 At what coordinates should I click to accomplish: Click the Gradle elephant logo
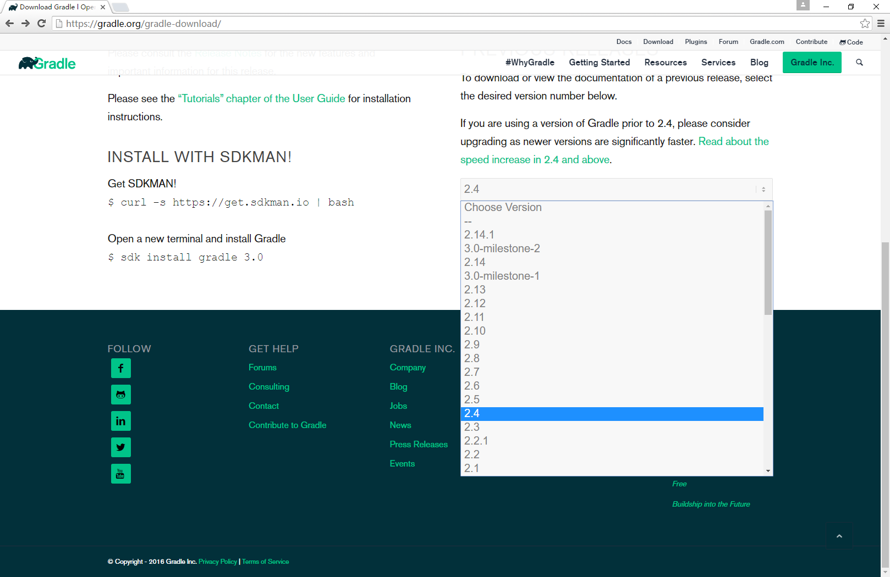pyautogui.click(x=47, y=63)
